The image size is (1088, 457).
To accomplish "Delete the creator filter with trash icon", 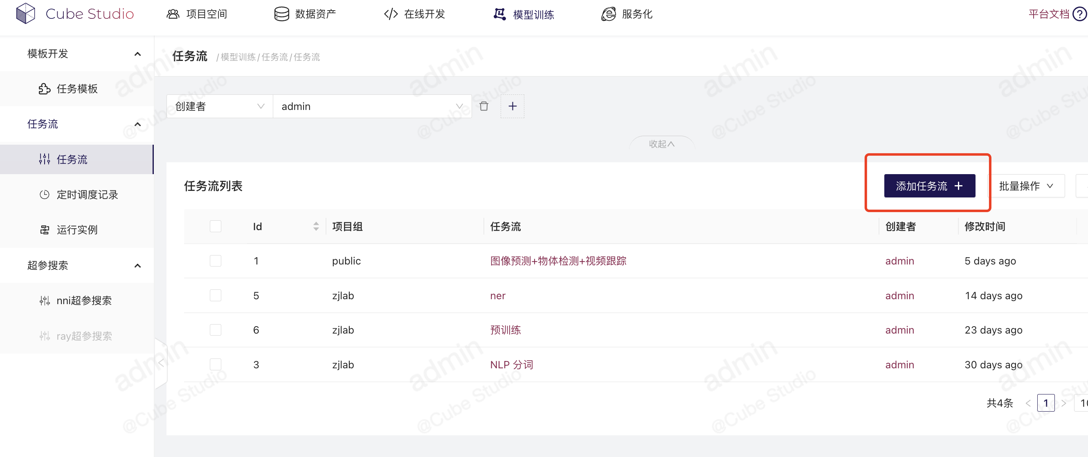I will [x=483, y=106].
